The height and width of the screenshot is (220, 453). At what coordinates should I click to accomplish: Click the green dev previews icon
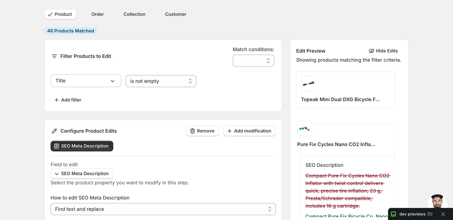pyautogui.click(x=393, y=214)
